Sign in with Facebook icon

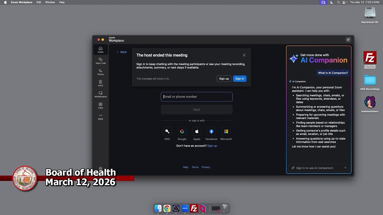pos(211,131)
